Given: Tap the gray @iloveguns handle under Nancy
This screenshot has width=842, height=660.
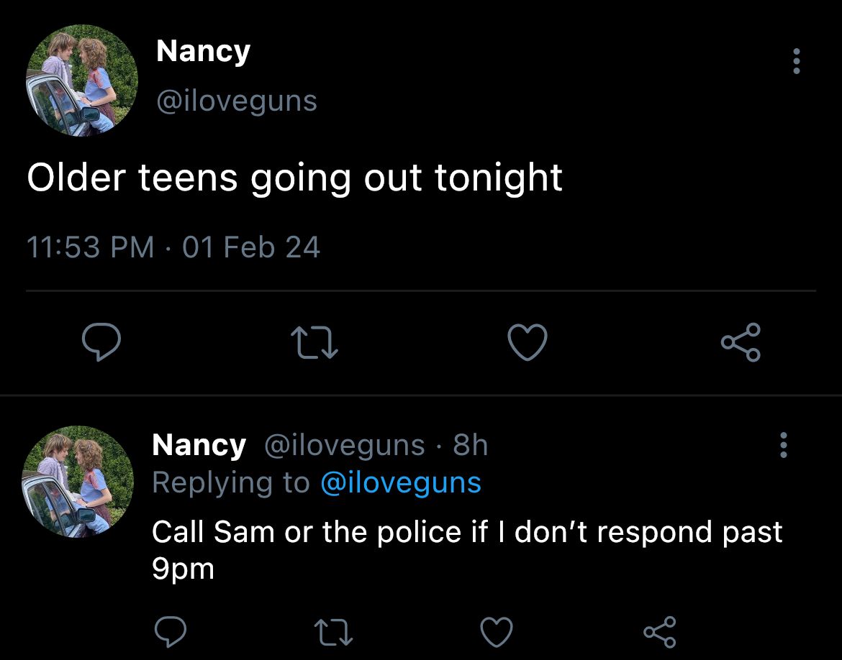Looking at the screenshot, I should (237, 101).
